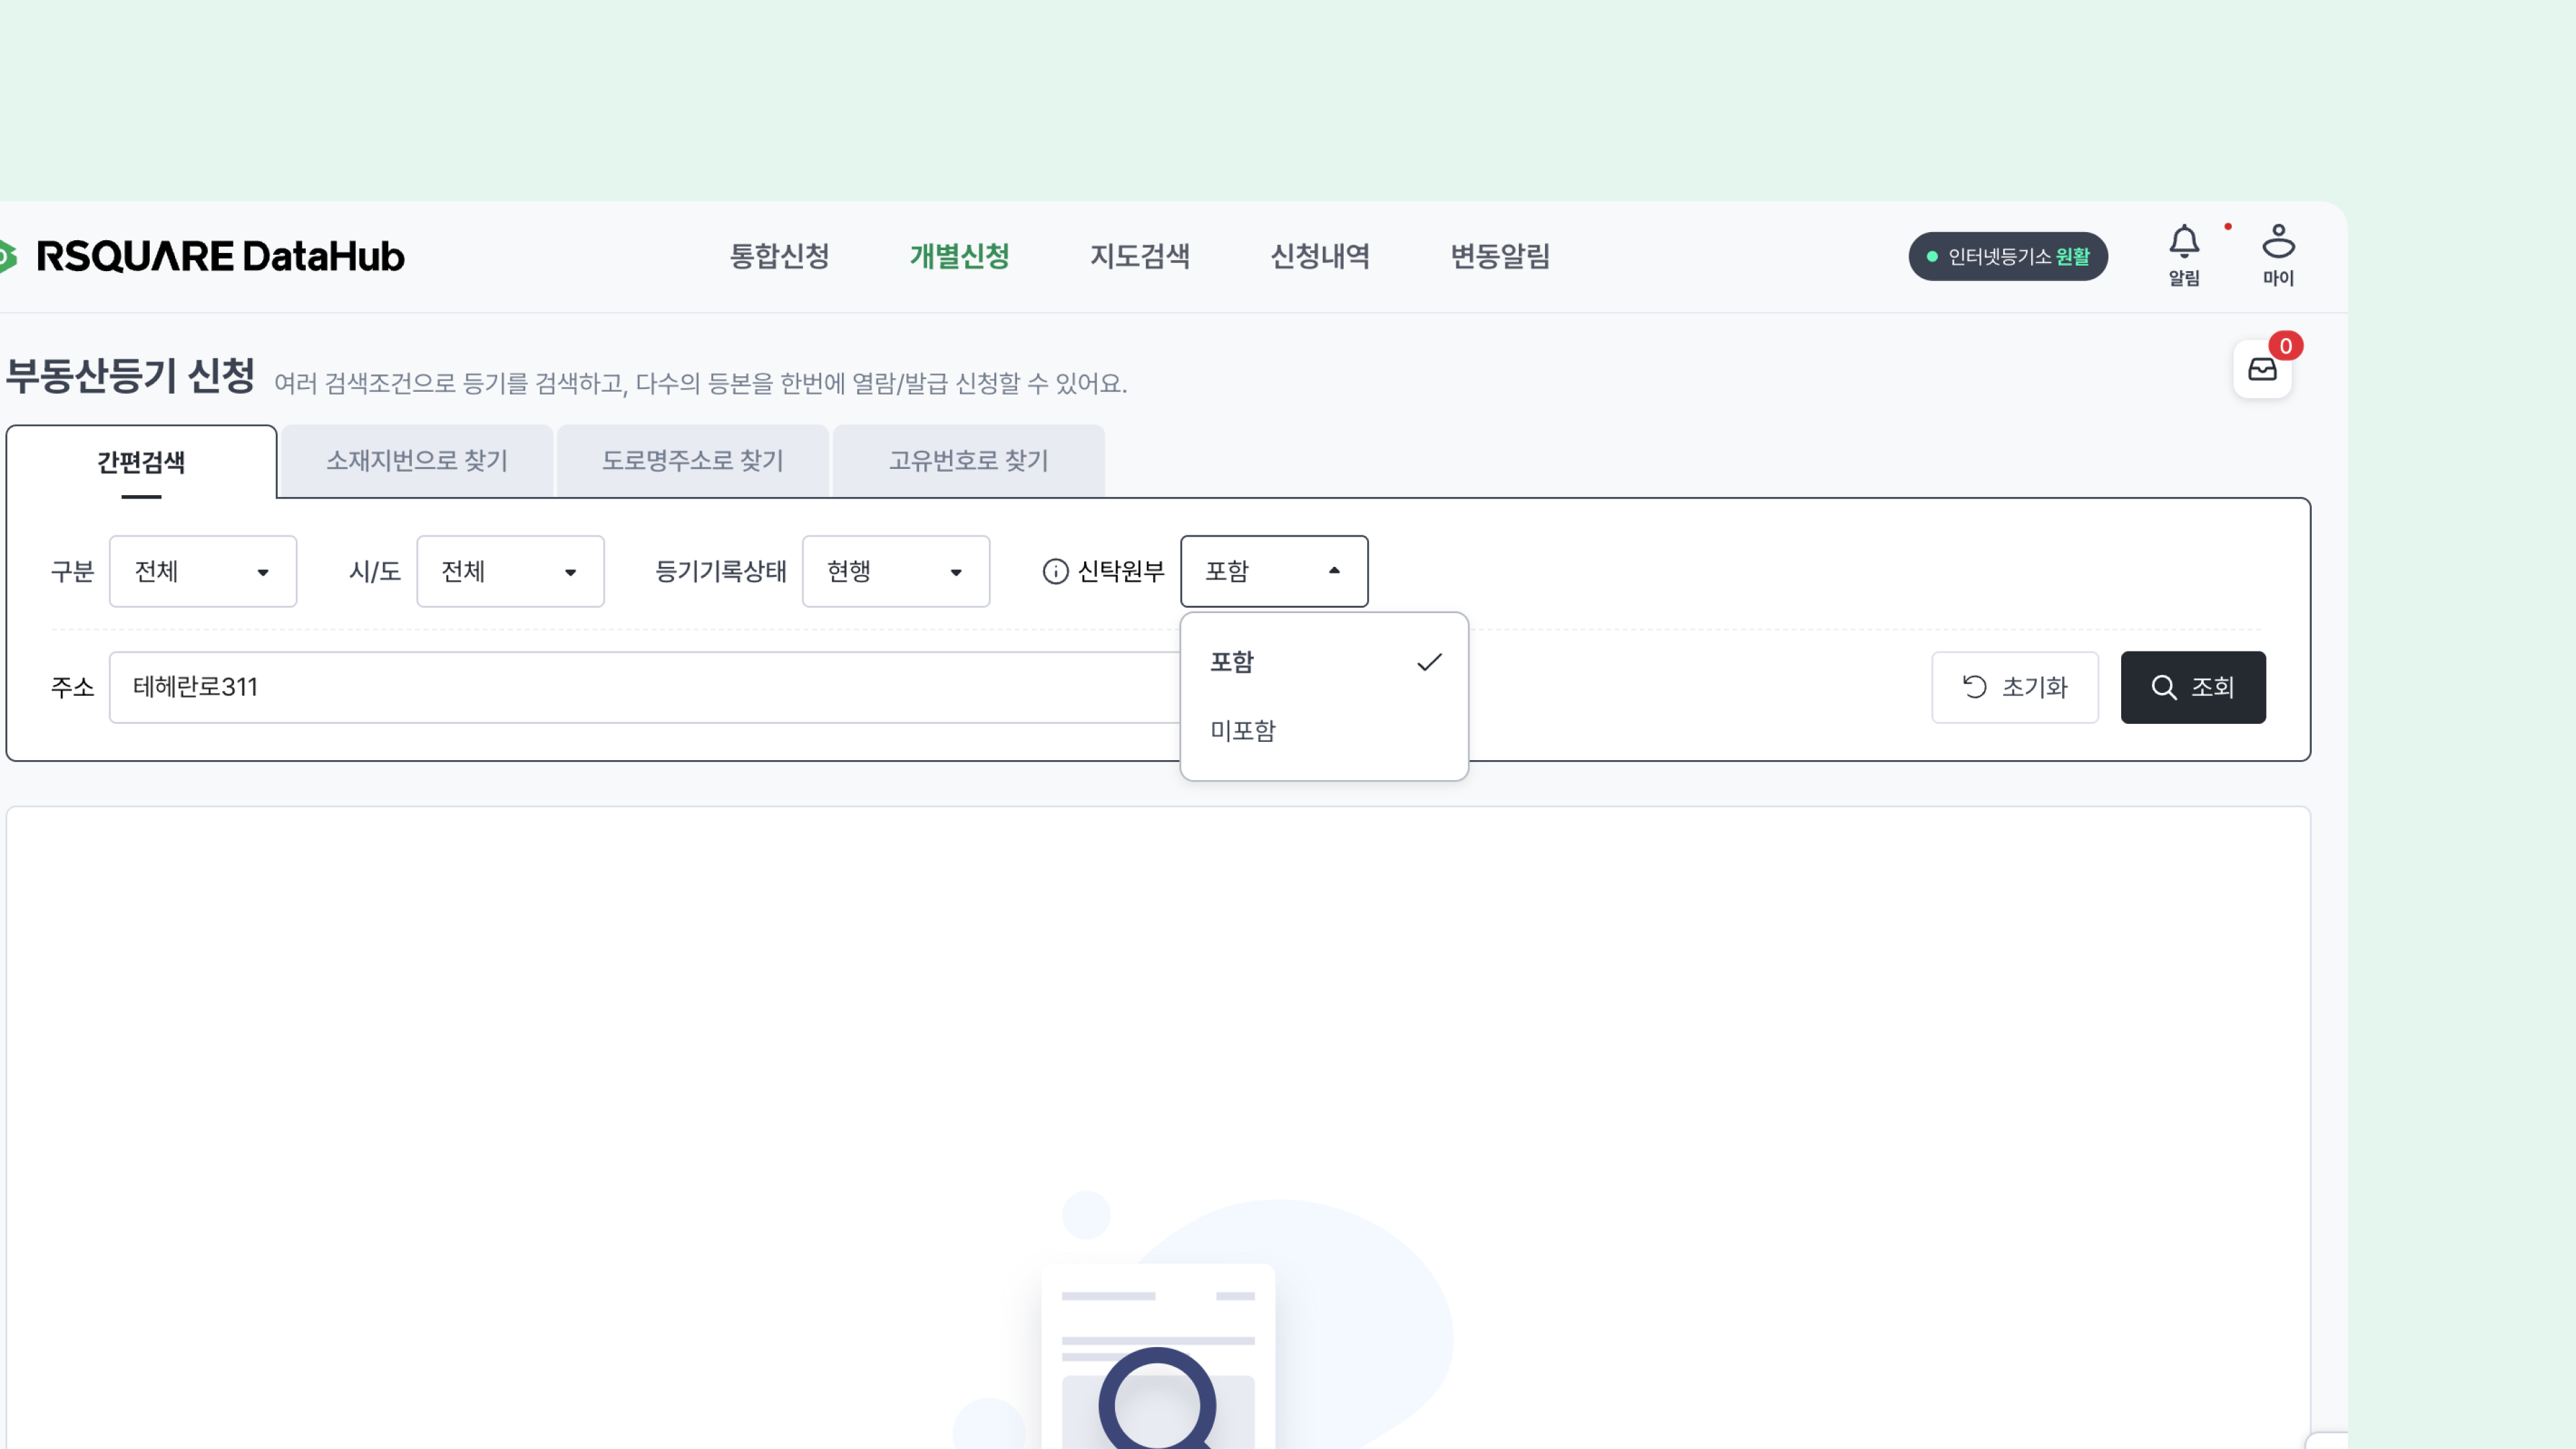Go to 지도검색 in top navigation
This screenshot has height=1449, width=2576.
[x=1139, y=257]
